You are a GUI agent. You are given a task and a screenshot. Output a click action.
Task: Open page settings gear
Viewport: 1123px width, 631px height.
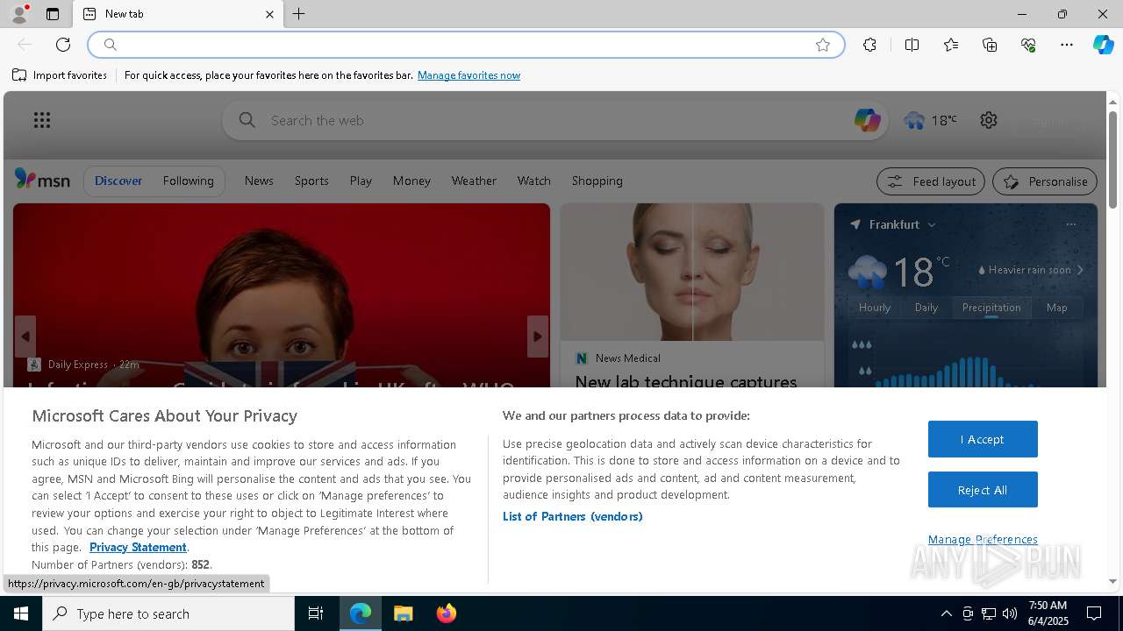coord(989,120)
